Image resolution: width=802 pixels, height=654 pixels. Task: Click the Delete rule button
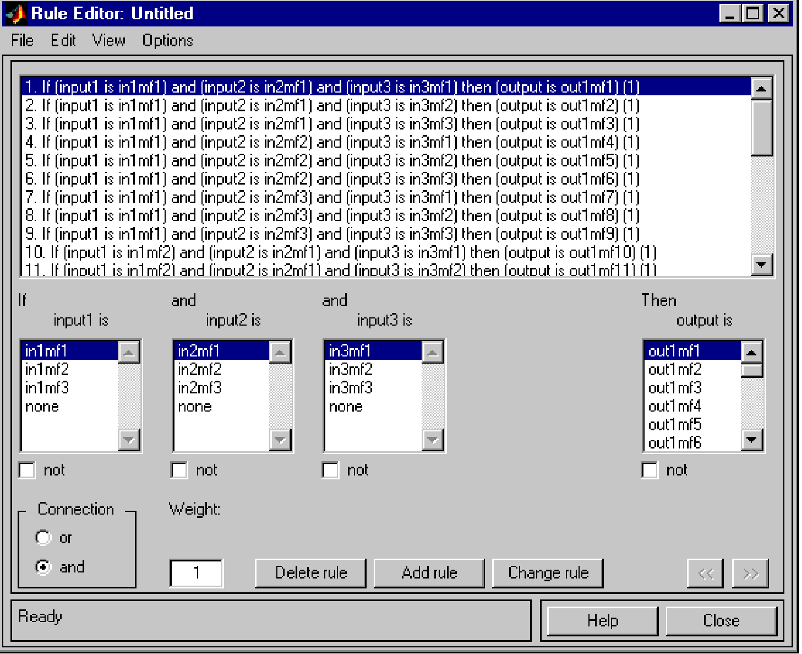click(311, 573)
